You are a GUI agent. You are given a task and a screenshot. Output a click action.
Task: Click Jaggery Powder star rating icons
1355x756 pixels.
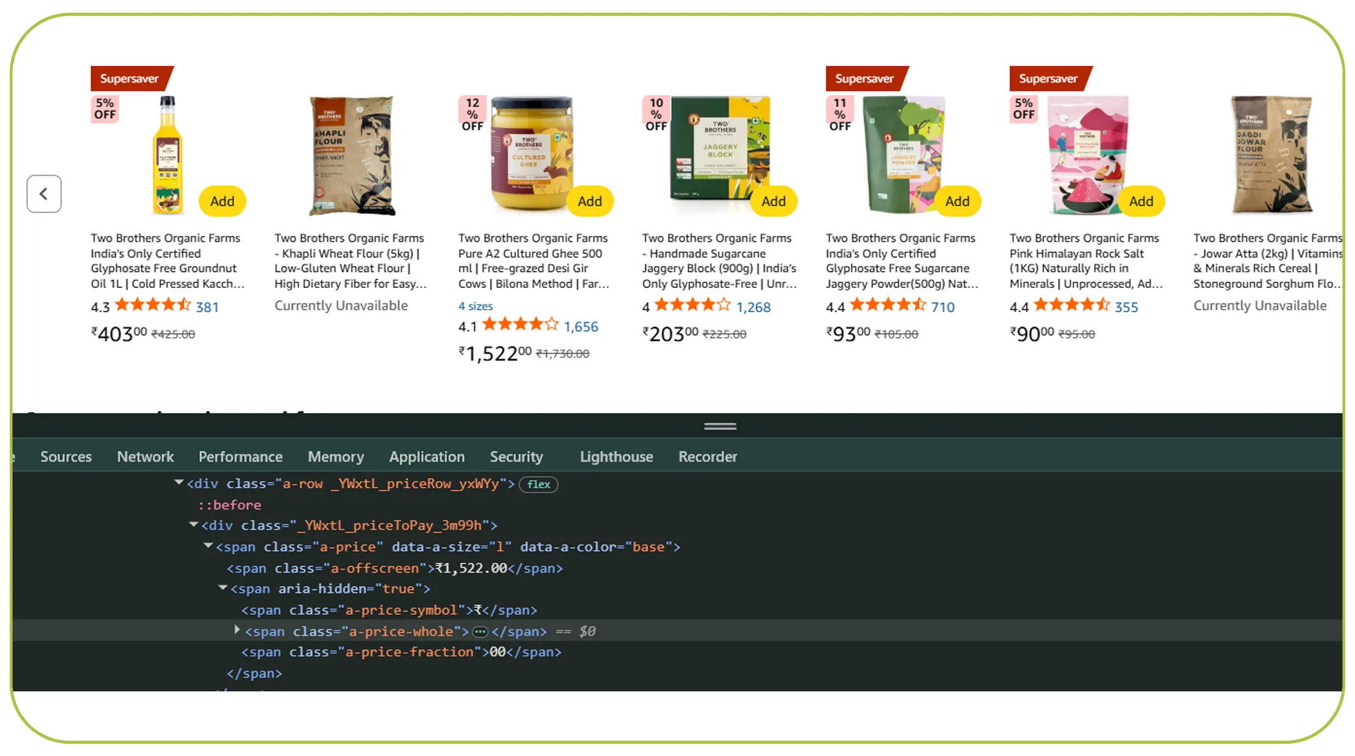[x=888, y=305]
